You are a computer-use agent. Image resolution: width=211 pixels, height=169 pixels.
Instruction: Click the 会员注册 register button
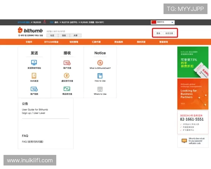coord(169,33)
